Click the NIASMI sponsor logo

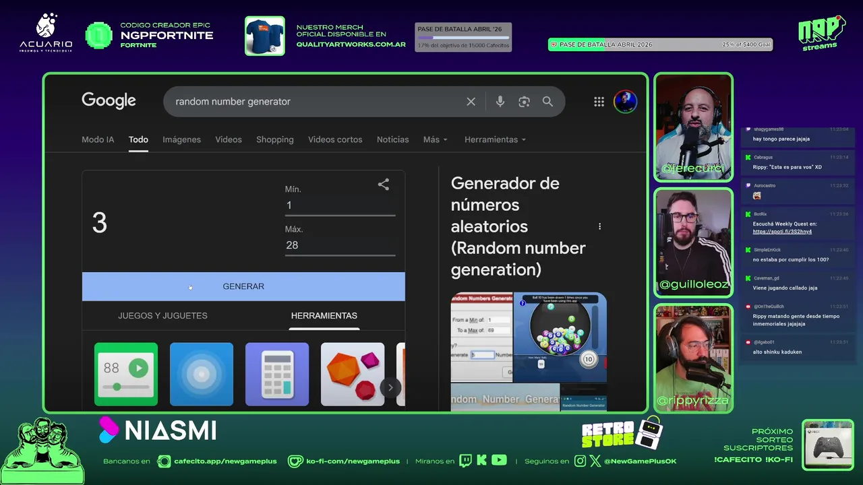[158, 430]
